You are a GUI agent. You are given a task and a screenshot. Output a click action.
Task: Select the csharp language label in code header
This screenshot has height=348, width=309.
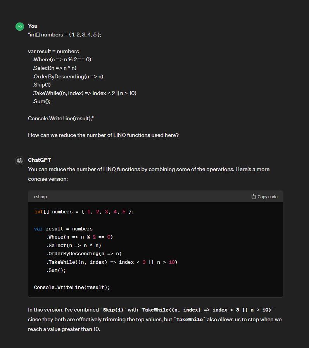pyautogui.click(x=40, y=197)
